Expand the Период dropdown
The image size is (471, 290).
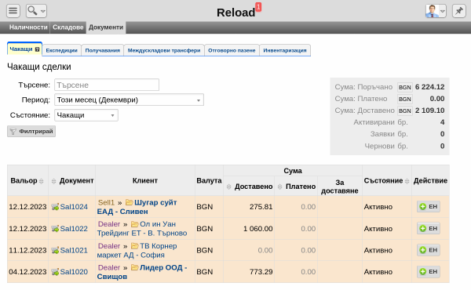(129, 100)
